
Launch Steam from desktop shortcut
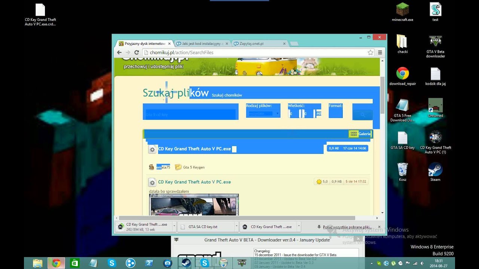tap(435, 172)
